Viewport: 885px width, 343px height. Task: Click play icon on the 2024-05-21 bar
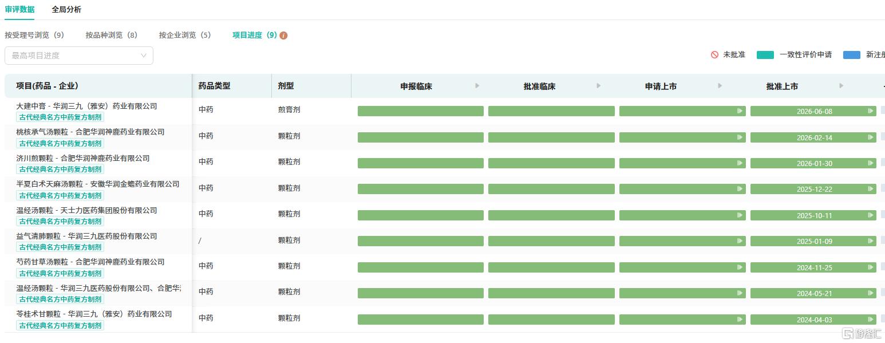pos(871,293)
